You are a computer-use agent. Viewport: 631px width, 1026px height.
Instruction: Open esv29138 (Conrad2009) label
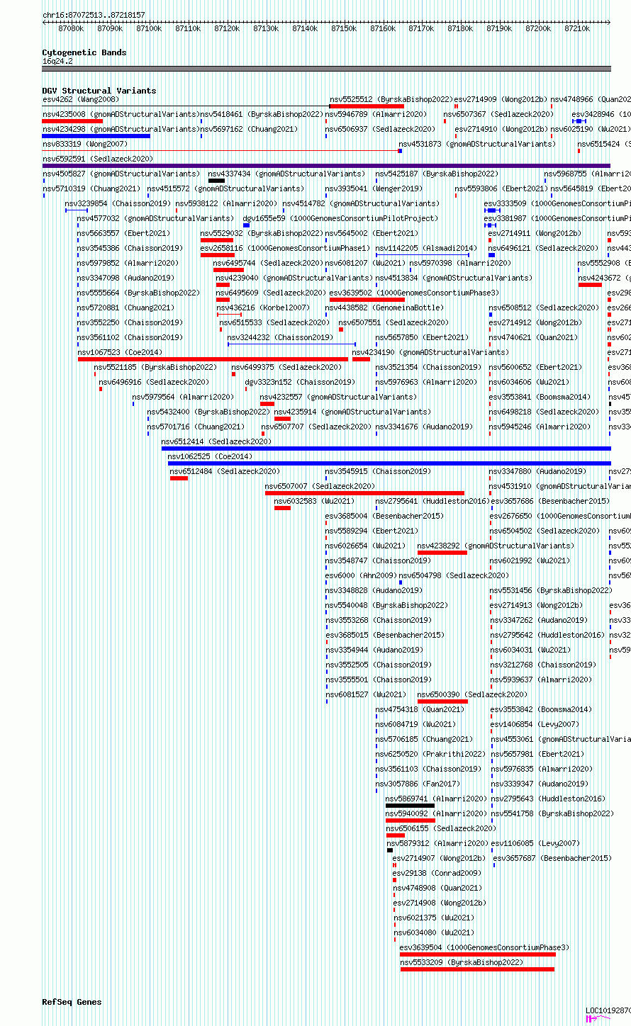click(x=437, y=873)
